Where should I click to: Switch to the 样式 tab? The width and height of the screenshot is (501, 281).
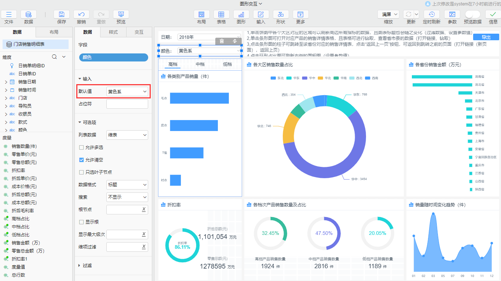(113, 32)
